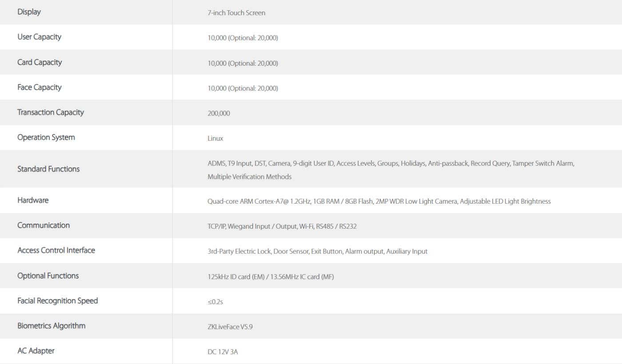Select the Transaction Capacity 200,000 value
This screenshot has width=622, height=364.
click(x=219, y=113)
